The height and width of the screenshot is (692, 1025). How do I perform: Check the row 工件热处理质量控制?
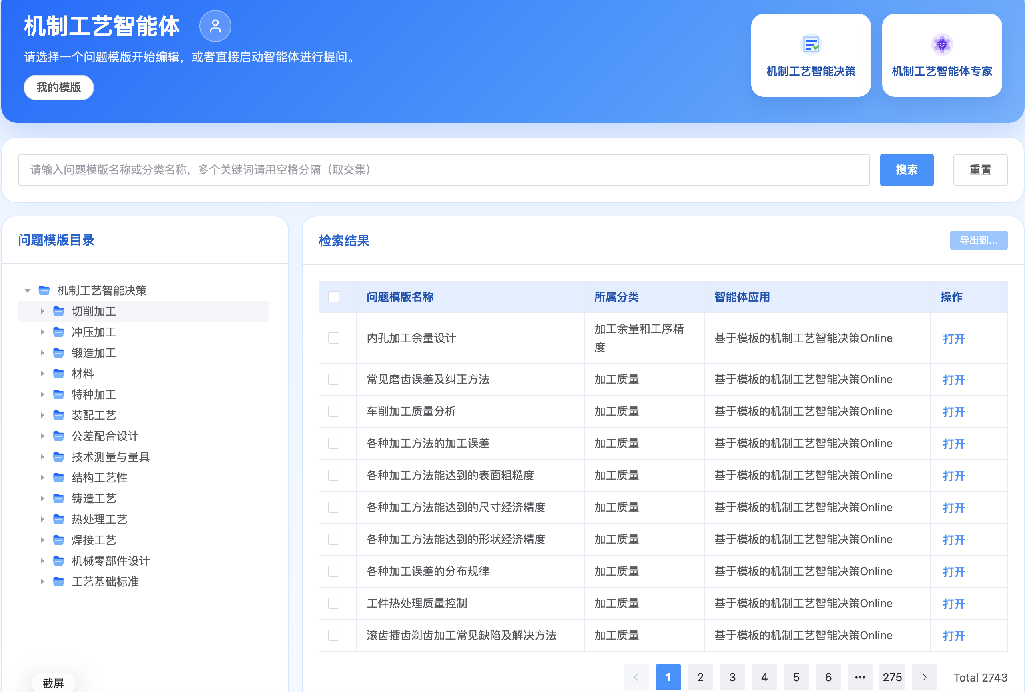(x=334, y=603)
